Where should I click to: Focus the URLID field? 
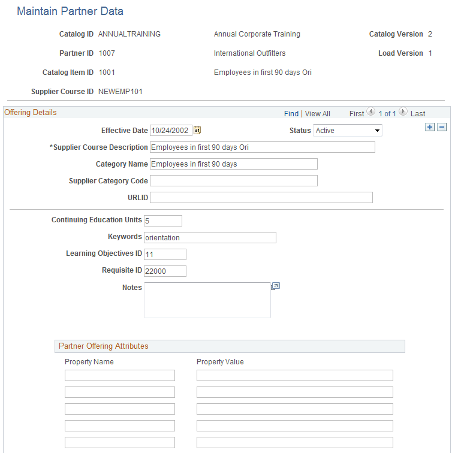tap(261, 198)
